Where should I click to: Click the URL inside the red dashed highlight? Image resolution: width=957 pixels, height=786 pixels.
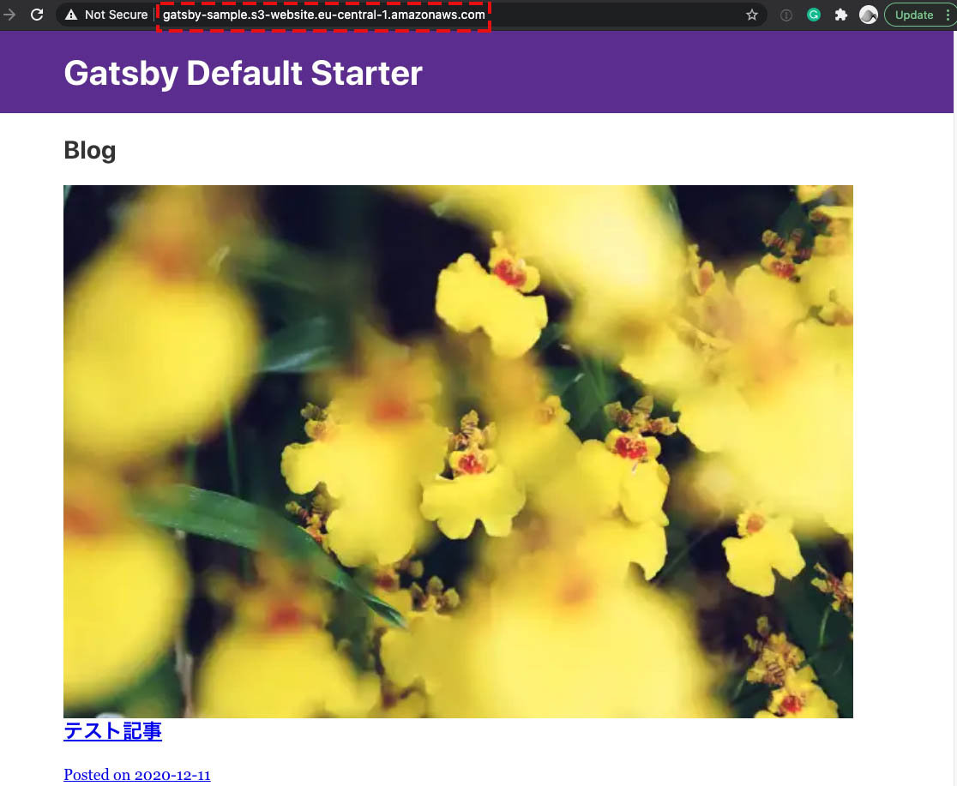click(x=323, y=15)
